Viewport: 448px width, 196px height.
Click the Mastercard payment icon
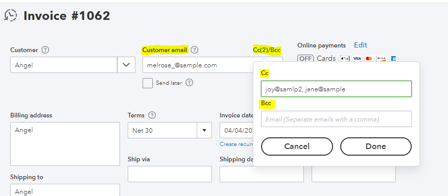(x=369, y=59)
